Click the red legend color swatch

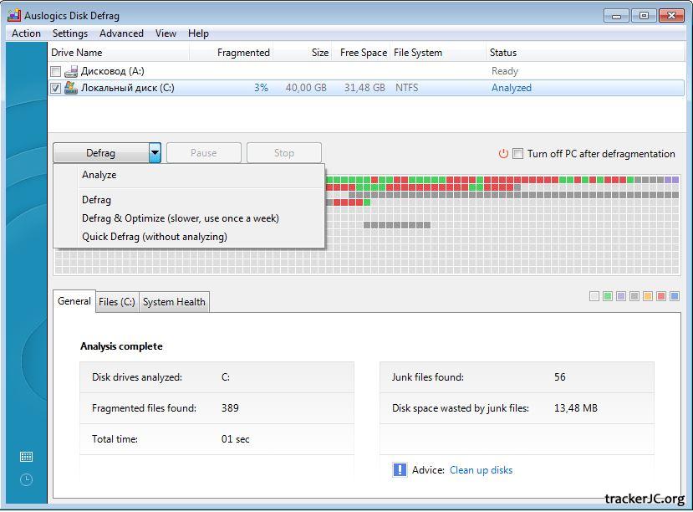(x=661, y=296)
